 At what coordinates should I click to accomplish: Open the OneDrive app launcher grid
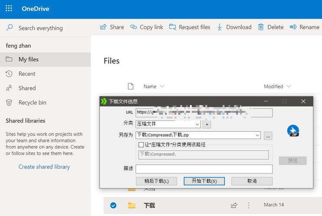(9, 8)
